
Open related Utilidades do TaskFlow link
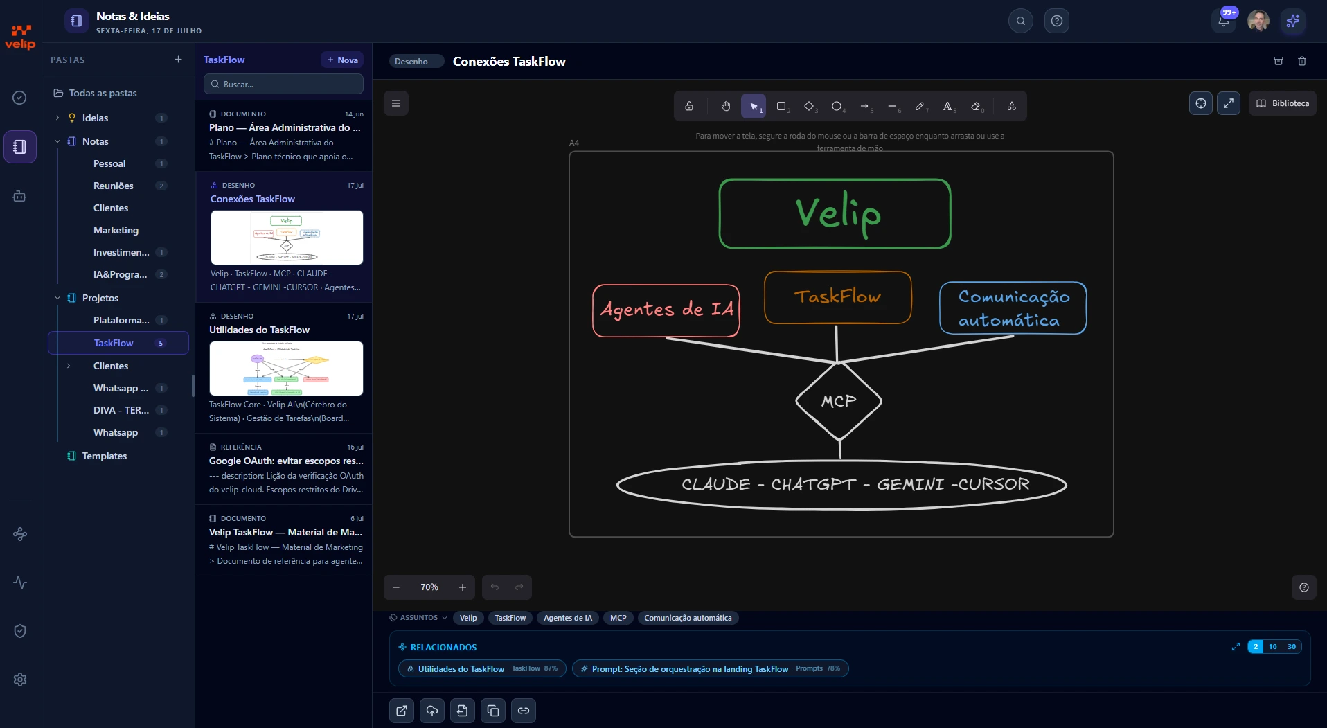482,668
